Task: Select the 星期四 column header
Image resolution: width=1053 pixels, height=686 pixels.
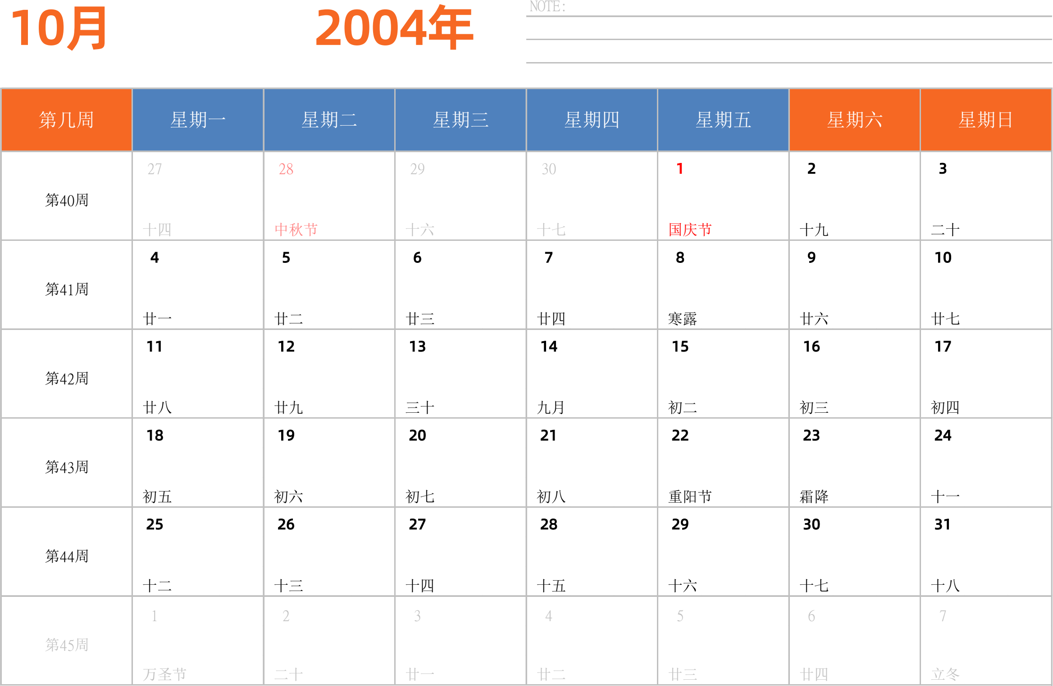Action: 592,120
